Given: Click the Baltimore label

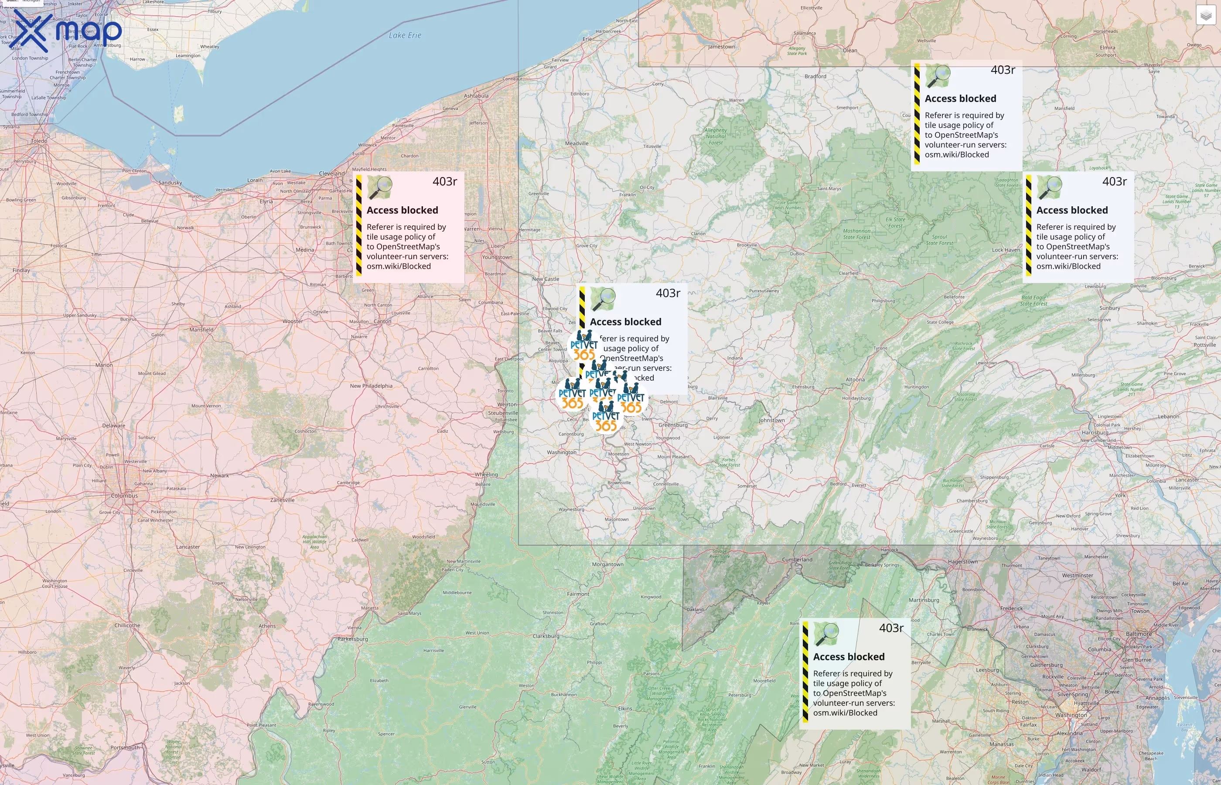Looking at the screenshot, I should [x=1139, y=634].
